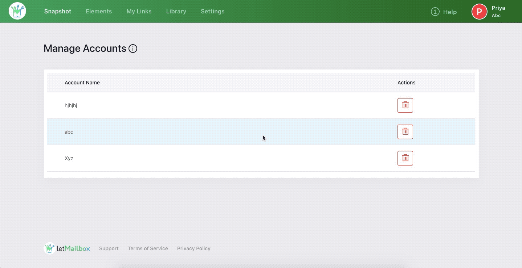Click the Help info icon in the header

[x=435, y=12]
